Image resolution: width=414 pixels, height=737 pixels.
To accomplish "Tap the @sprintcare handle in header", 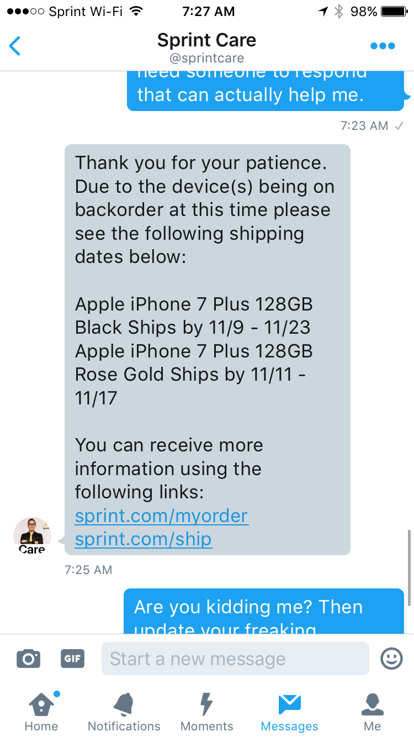I will click(x=206, y=58).
